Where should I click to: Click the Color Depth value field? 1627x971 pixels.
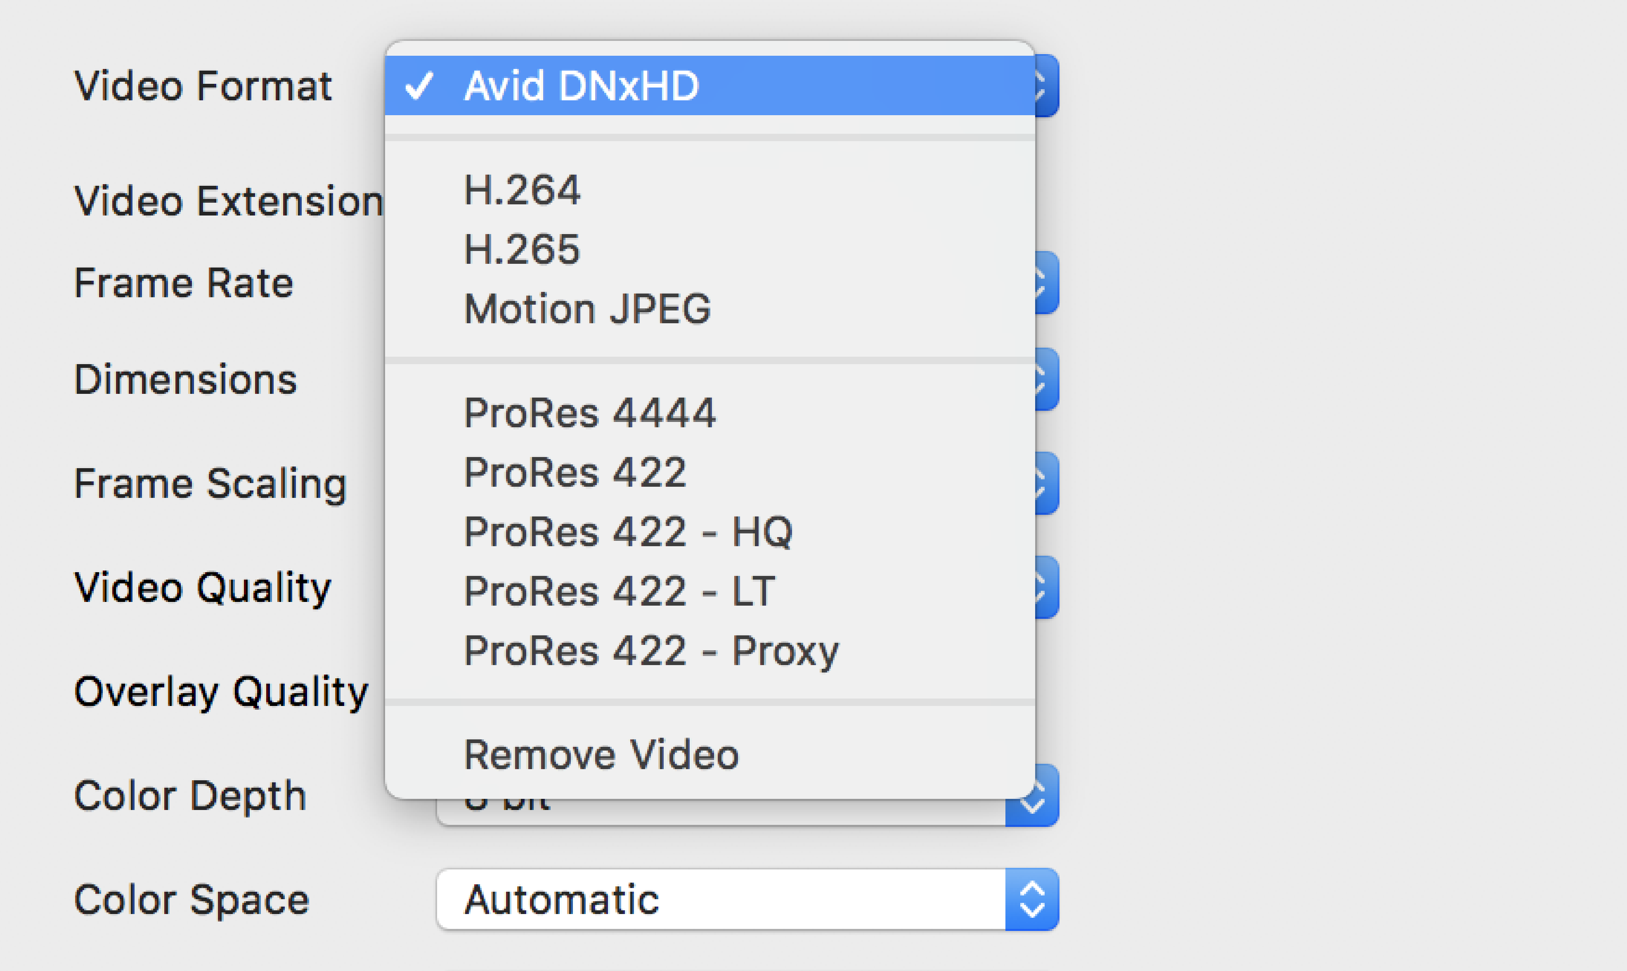click(x=721, y=812)
